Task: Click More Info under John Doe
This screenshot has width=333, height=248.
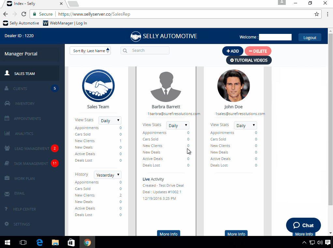Action: (x=236, y=233)
